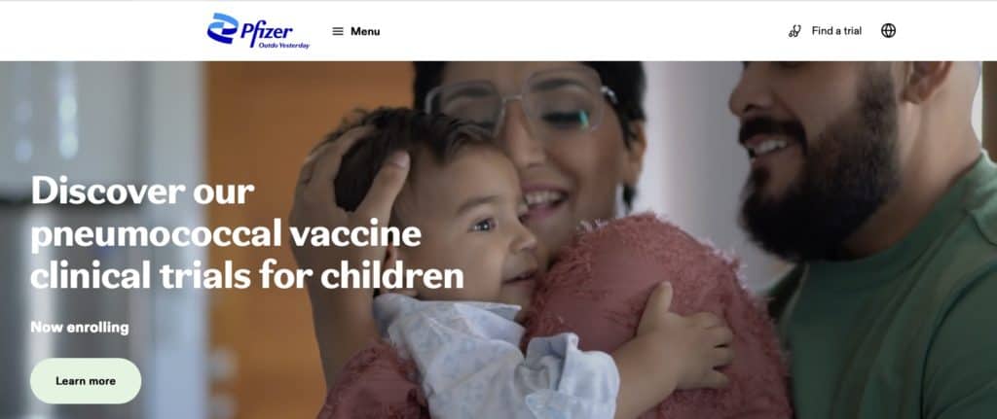997x419 pixels.
Task: Open the hamburger menu icon
Action: (338, 31)
